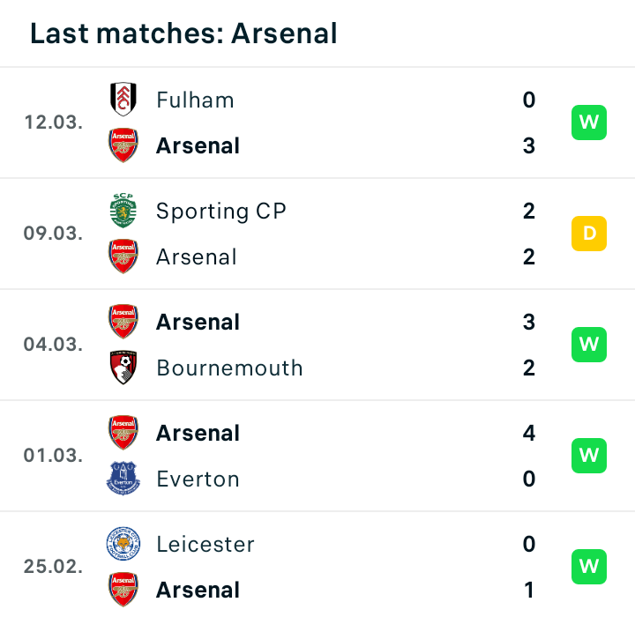
Task: Click the W badge for 25.02. match
Action: (x=589, y=567)
